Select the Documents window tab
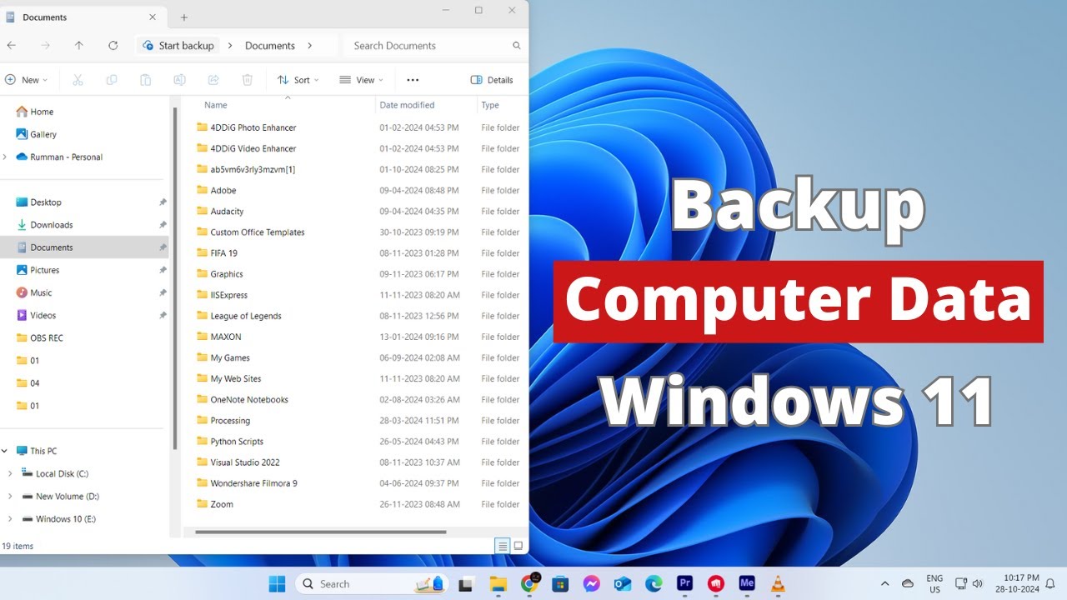The height and width of the screenshot is (600, 1067). 81,17
